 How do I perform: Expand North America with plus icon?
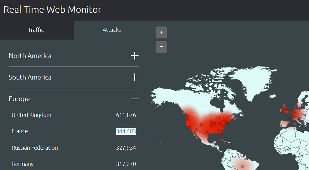[135, 56]
